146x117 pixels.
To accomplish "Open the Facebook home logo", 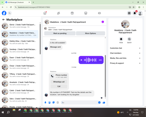I will click(4, 13).
